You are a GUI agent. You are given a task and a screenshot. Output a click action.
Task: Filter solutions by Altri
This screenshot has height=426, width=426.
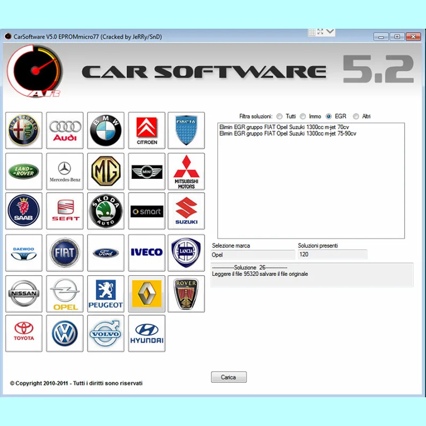pyautogui.click(x=356, y=116)
